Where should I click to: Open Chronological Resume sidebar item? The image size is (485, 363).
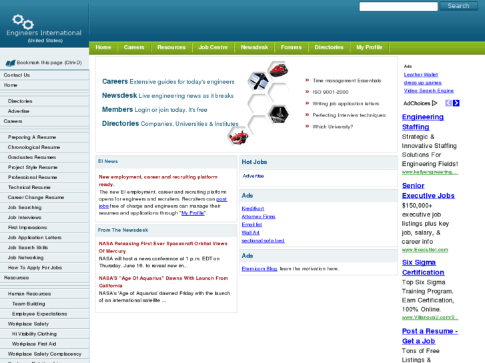(45, 147)
